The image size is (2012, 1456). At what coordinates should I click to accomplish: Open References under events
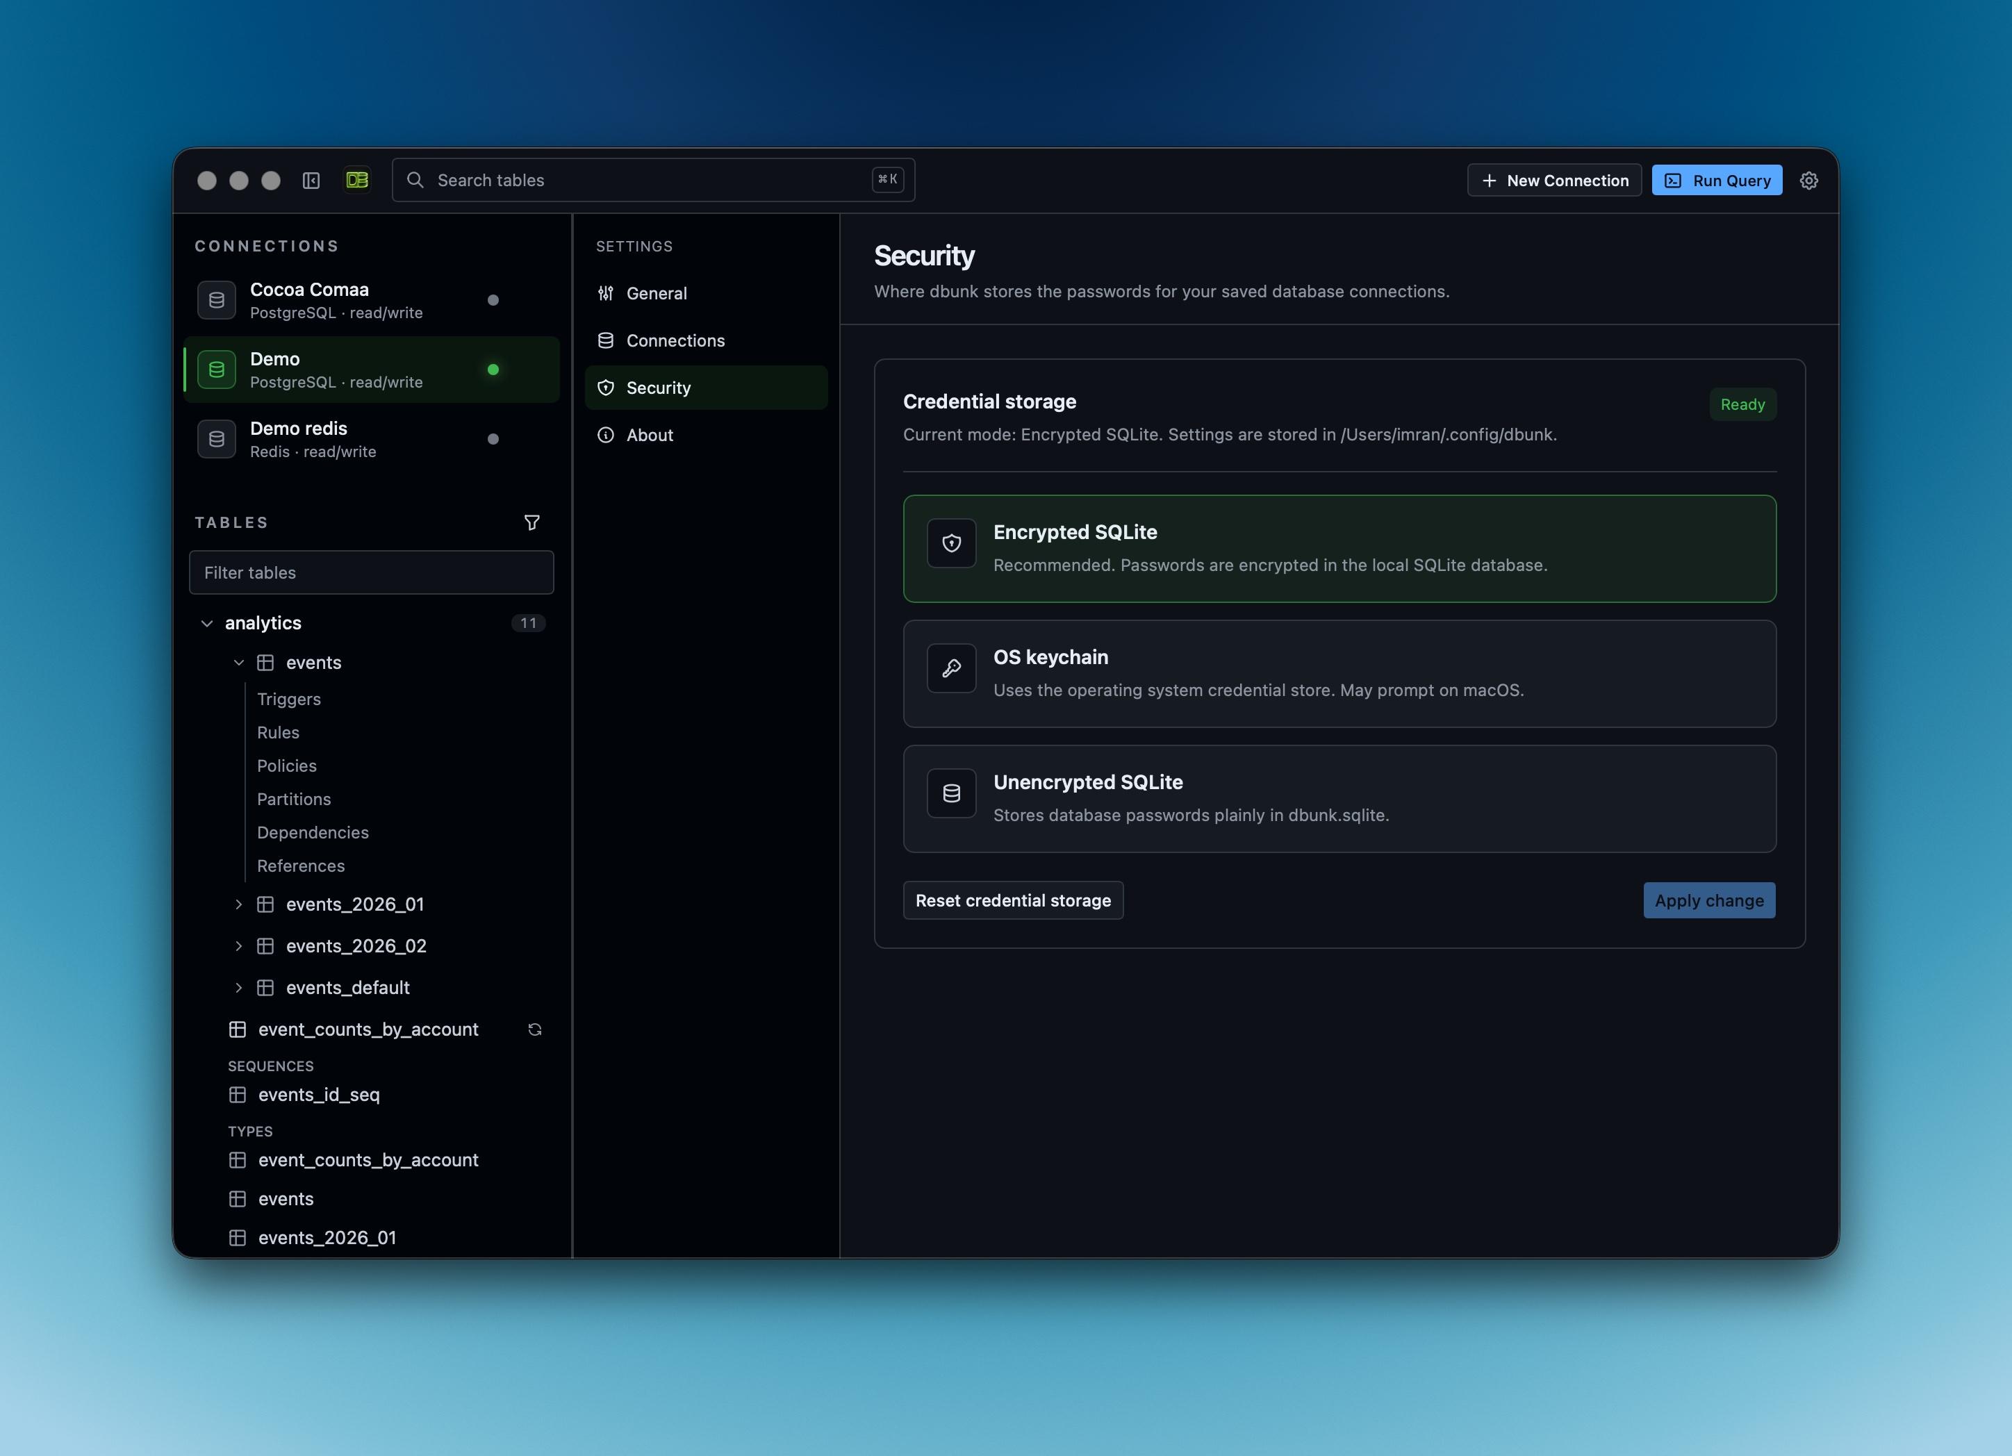point(301,866)
